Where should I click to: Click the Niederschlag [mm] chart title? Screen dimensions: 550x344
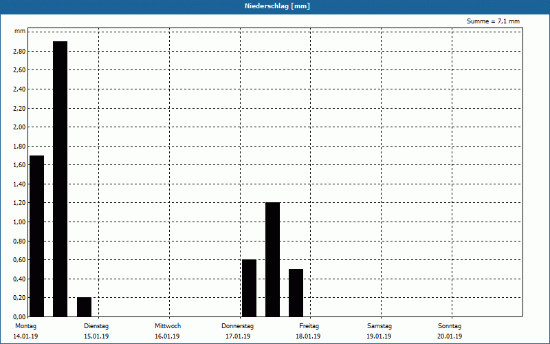(x=277, y=6)
